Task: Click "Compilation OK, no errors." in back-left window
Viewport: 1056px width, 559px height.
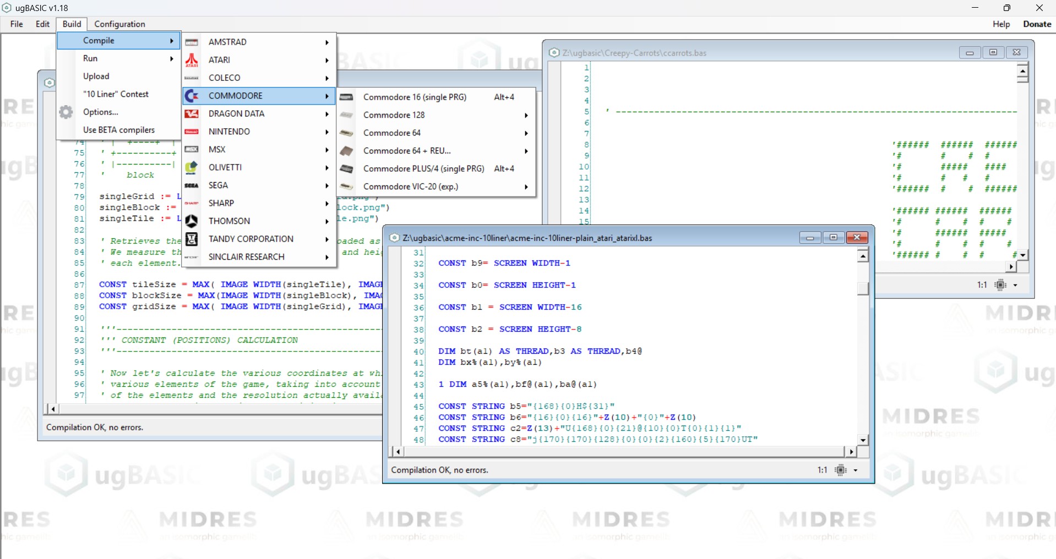Action: coord(95,428)
